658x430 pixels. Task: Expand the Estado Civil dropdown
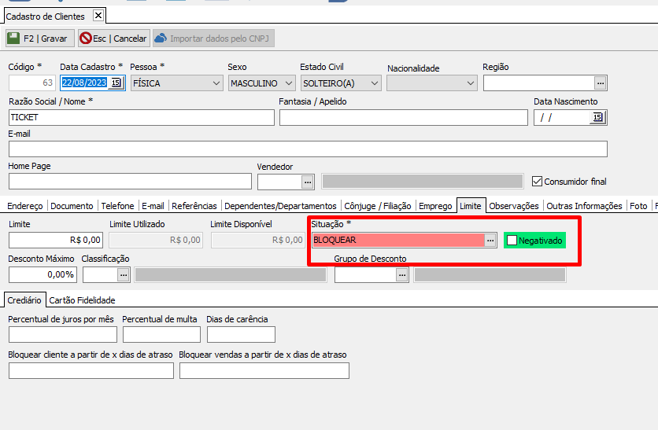coord(373,83)
